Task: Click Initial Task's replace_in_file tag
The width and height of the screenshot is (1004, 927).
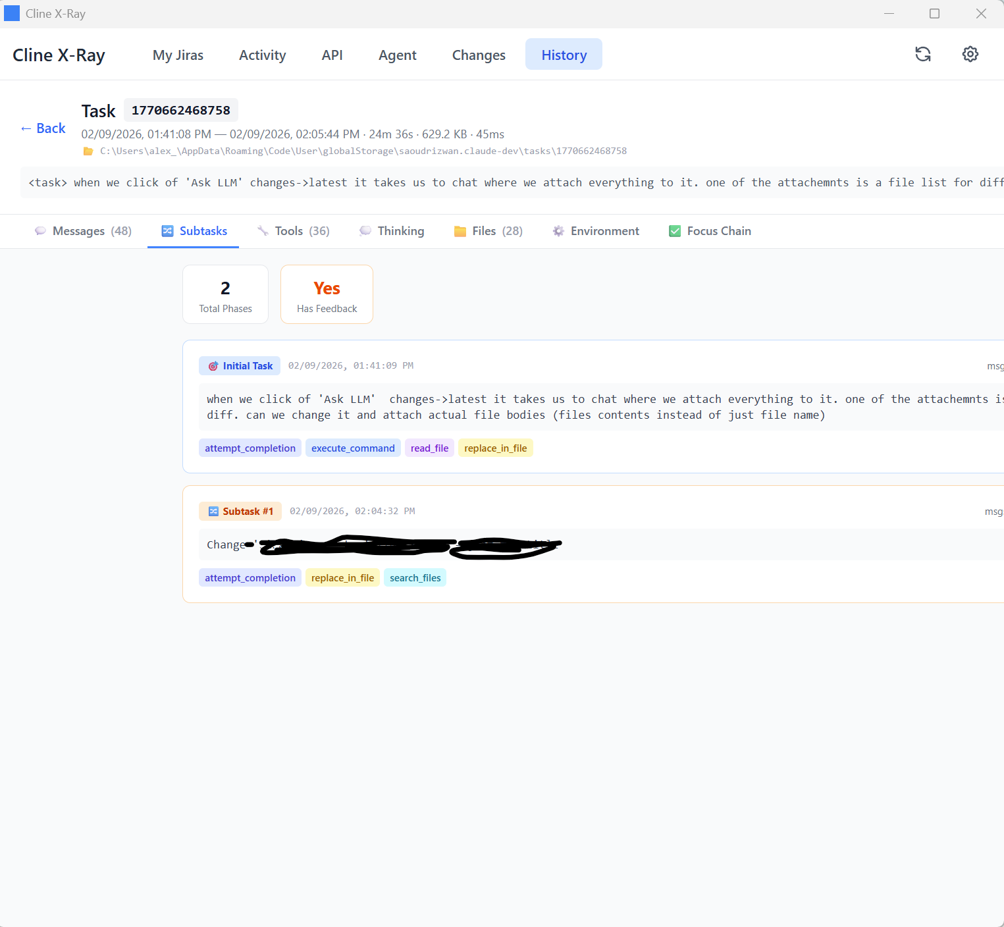Action: pos(496,448)
